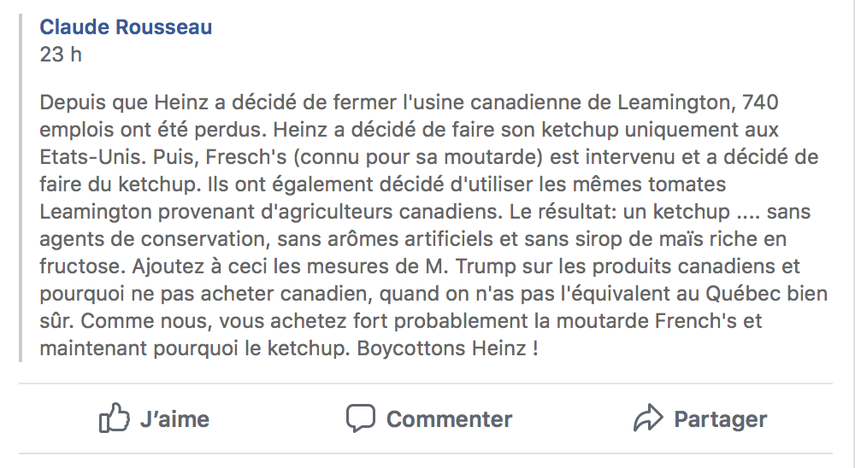Screen dimensions: 855x468
Task: Click the number 740 in the post
Action: pos(760,102)
